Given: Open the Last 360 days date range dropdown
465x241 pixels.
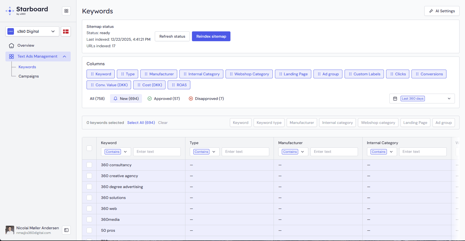Looking at the screenshot, I should pyautogui.click(x=422, y=99).
